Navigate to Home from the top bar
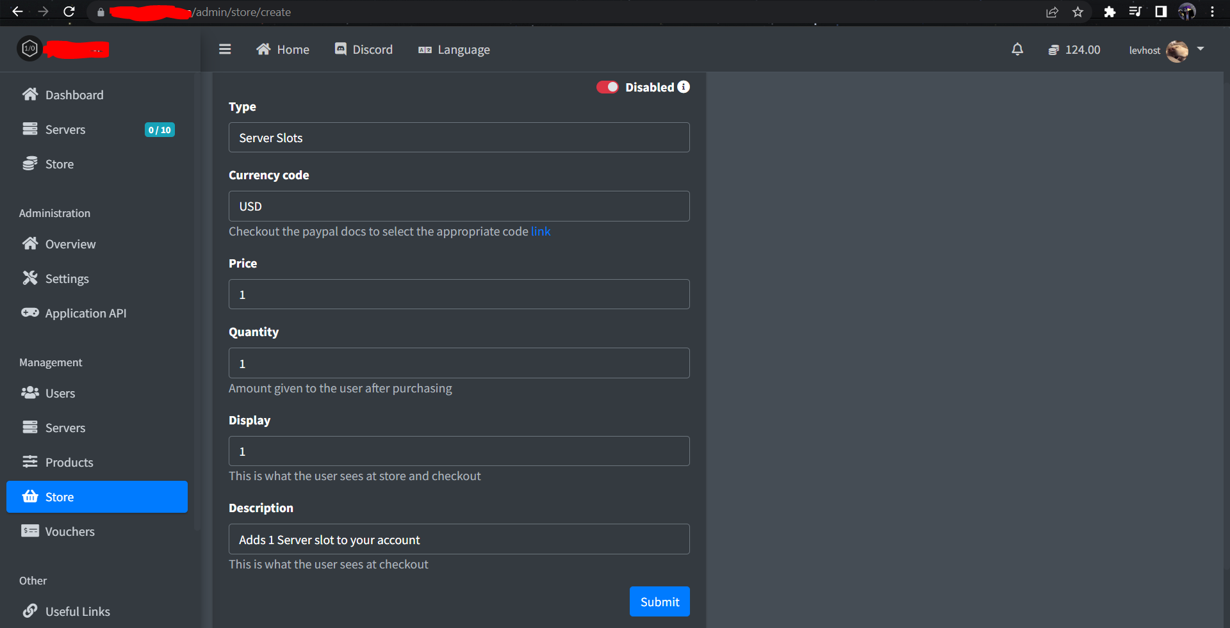1230x628 pixels. click(x=282, y=49)
